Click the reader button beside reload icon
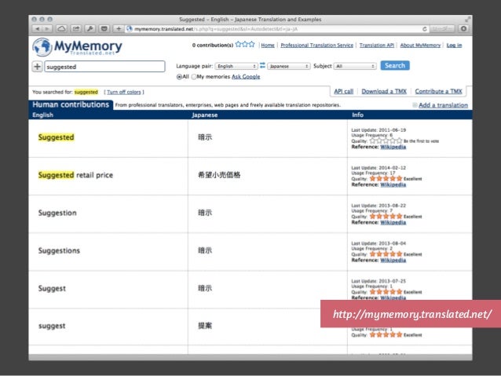 [x=443, y=29]
